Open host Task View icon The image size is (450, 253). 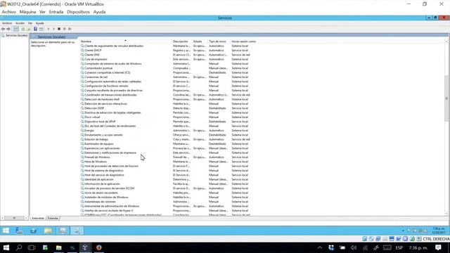(x=32, y=247)
